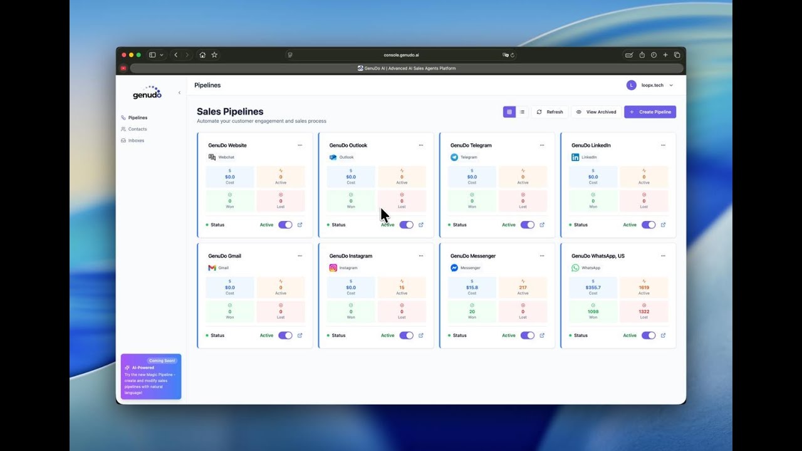Click browser share icon

[642, 55]
